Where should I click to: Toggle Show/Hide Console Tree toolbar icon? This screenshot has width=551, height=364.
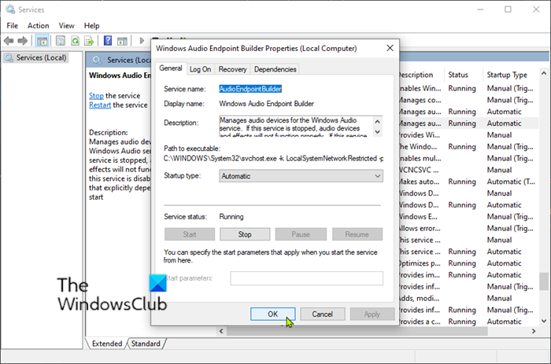pyautogui.click(x=43, y=41)
